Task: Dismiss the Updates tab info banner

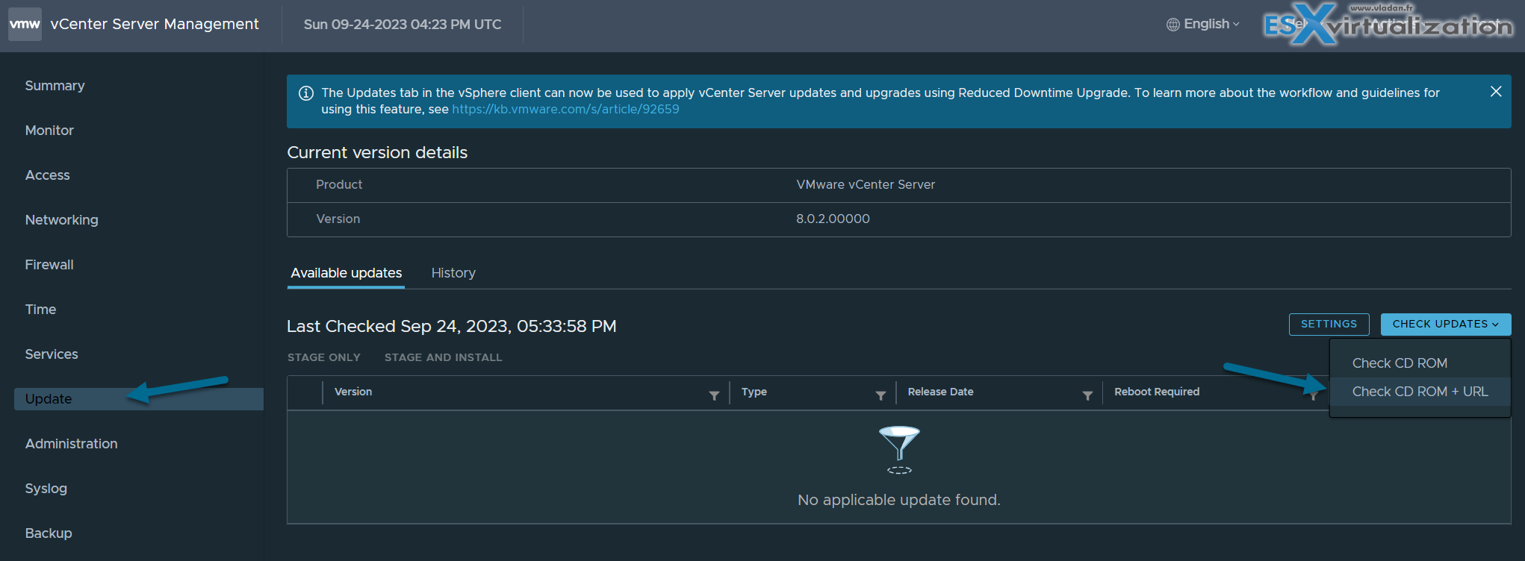Action: pyautogui.click(x=1496, y=91)
